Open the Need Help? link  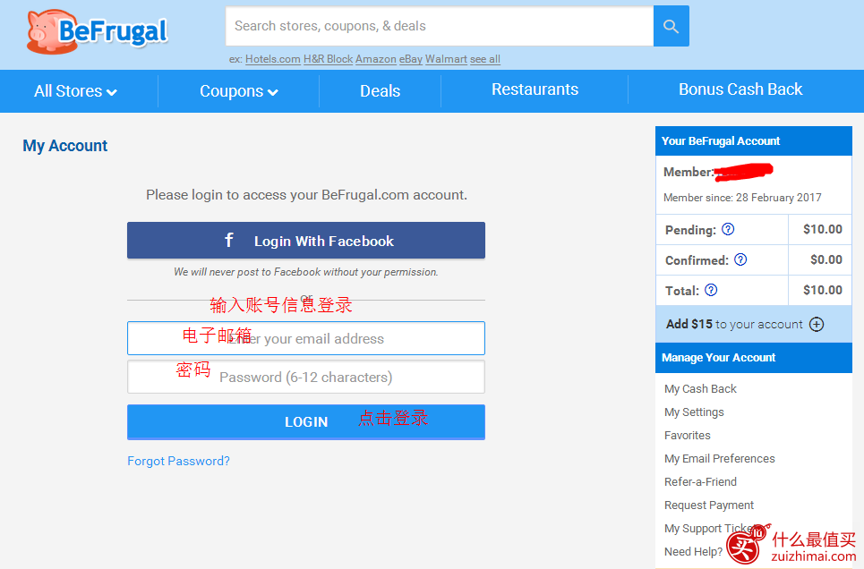coord(693,551)
